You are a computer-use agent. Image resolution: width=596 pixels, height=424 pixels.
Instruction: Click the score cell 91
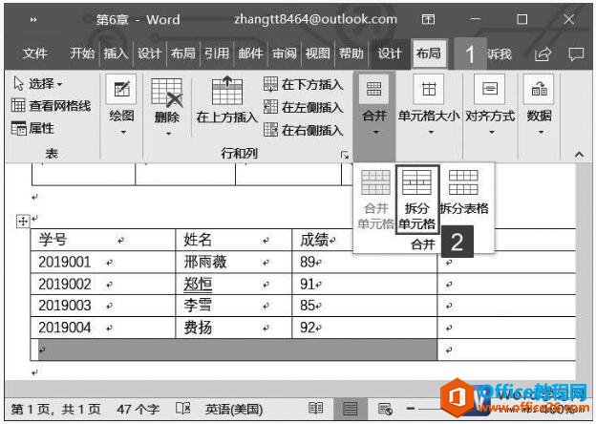365,284
